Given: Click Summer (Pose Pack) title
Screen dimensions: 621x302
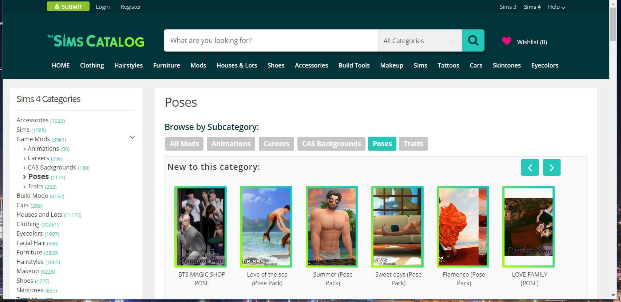Looking at the screenshot, I should click(x=333, y=279).
